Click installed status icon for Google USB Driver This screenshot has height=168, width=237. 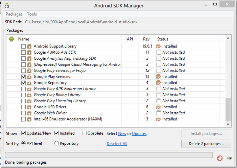coord(159,107)
